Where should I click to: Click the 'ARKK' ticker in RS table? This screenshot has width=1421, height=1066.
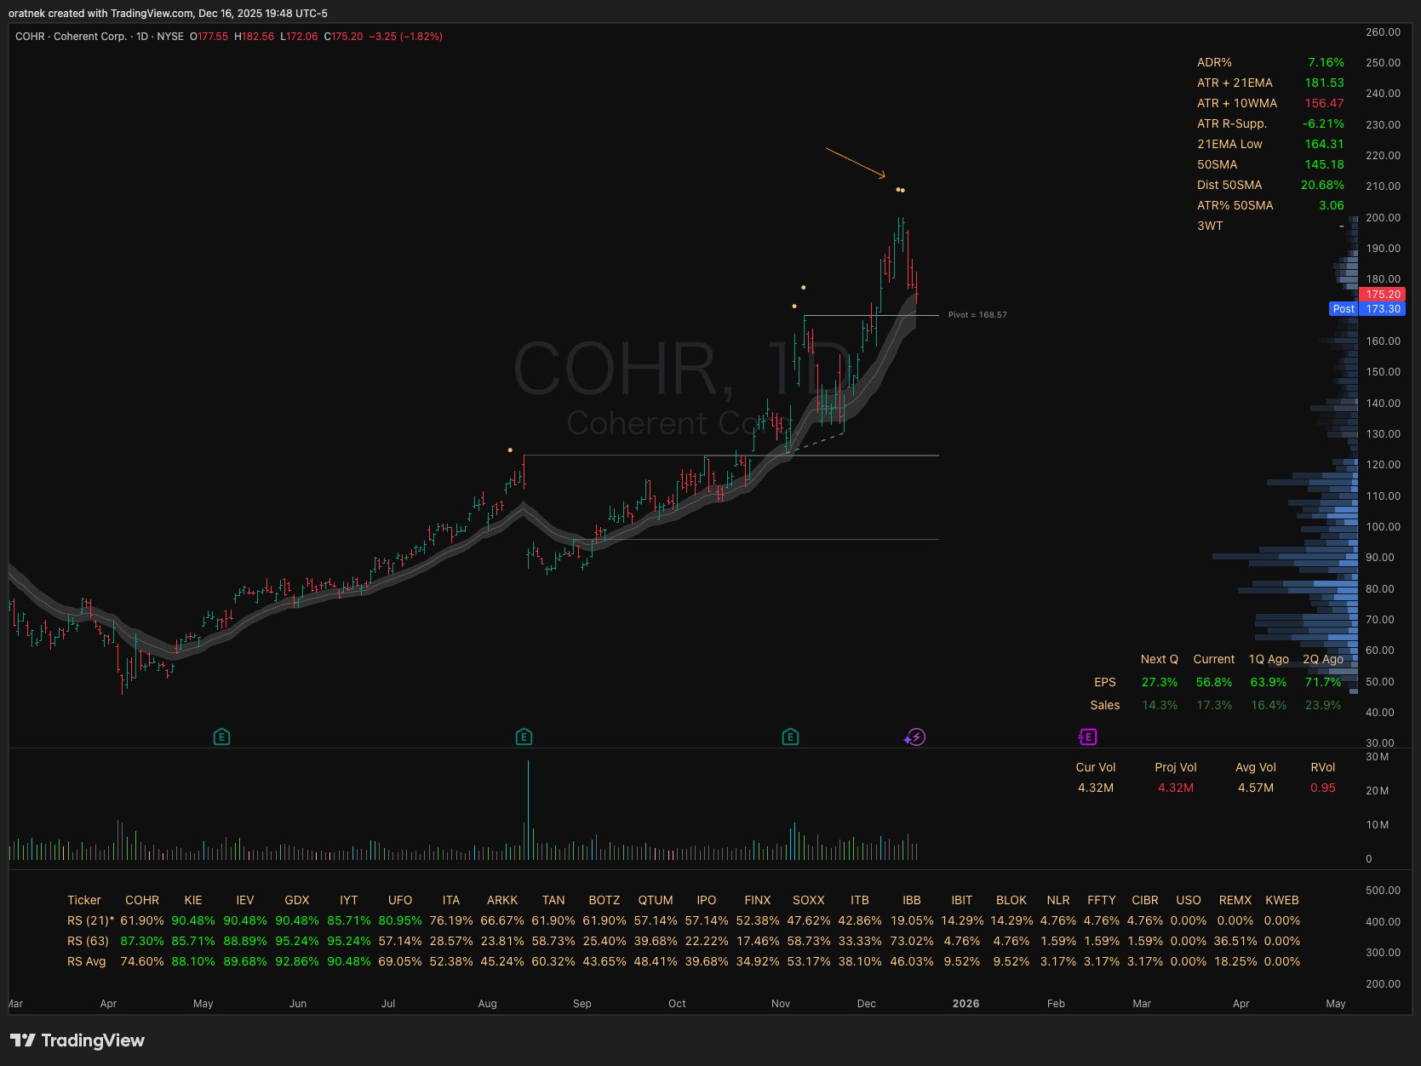[502, 900]
